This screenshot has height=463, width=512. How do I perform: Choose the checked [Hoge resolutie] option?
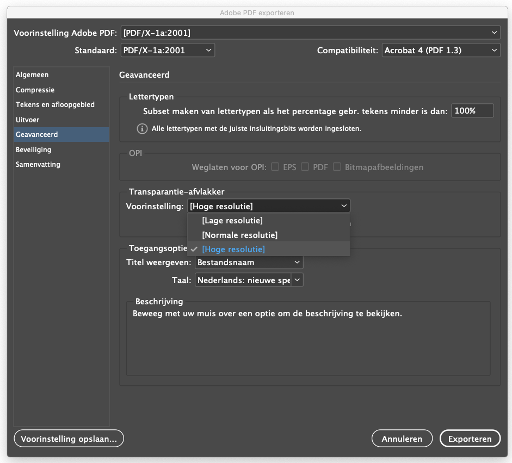269,249
